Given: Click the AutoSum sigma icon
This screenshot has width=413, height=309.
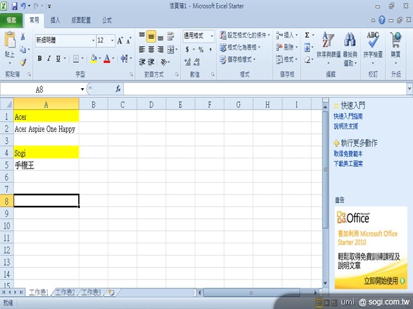Looking at the screenshot, I should click(307, 35).
